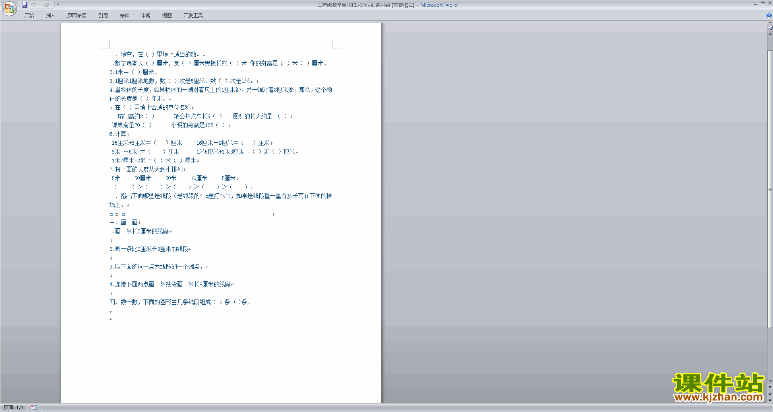Go to the 开发工具 ribbon tab
The image size is (773, 412).
click(193, 16)
